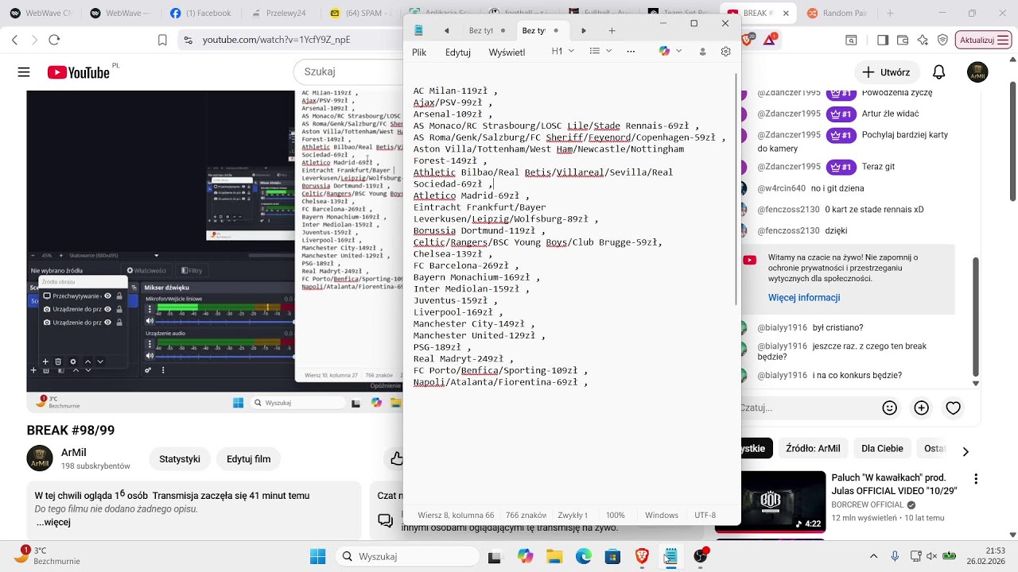Open the heading H1 dropdown in Notepad
This screenshot has height=572, width=1018.
[x=563, y=52]
